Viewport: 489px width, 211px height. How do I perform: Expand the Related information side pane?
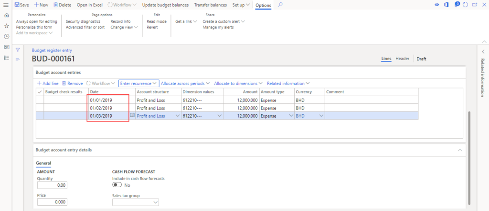482,51
